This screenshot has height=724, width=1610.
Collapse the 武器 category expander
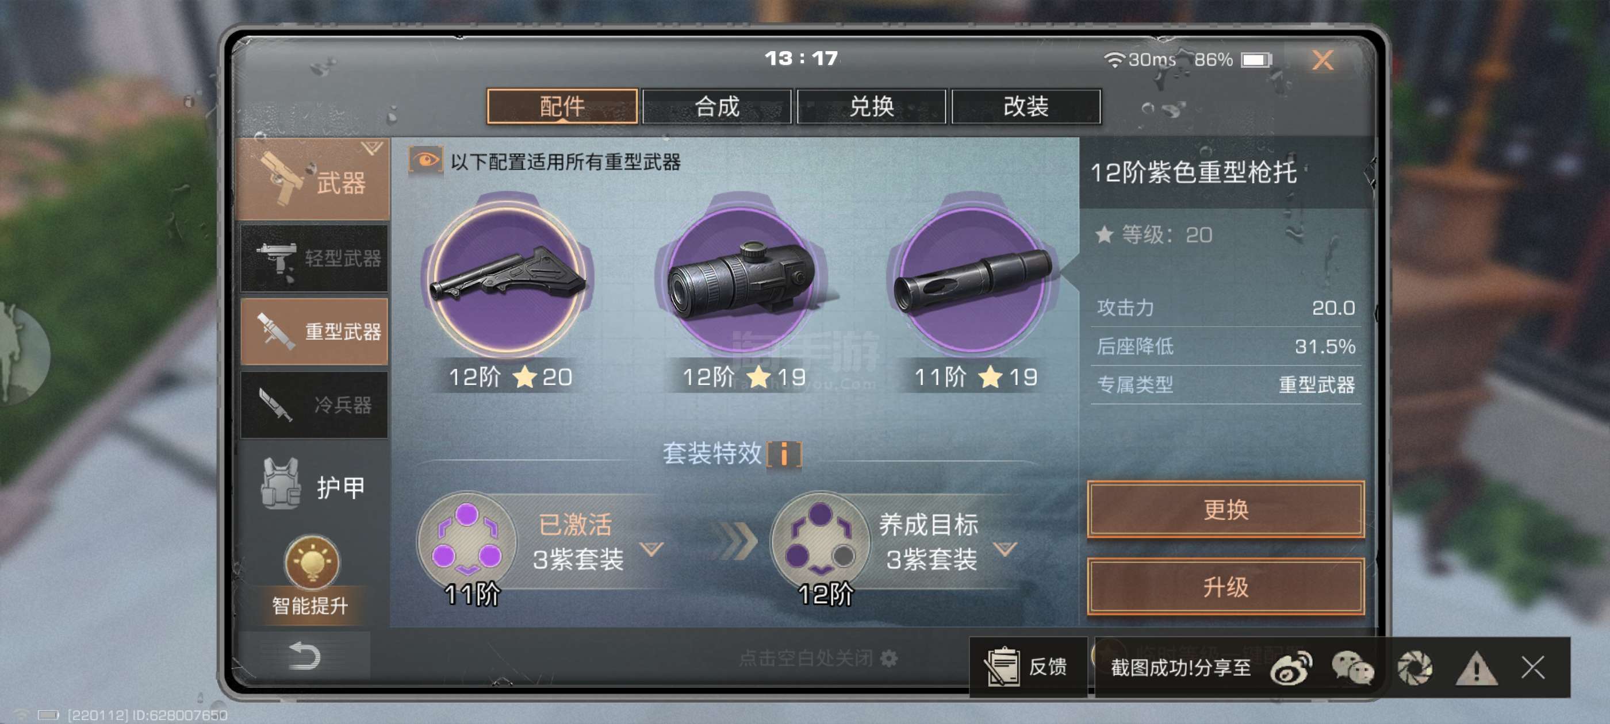(372, 148)
